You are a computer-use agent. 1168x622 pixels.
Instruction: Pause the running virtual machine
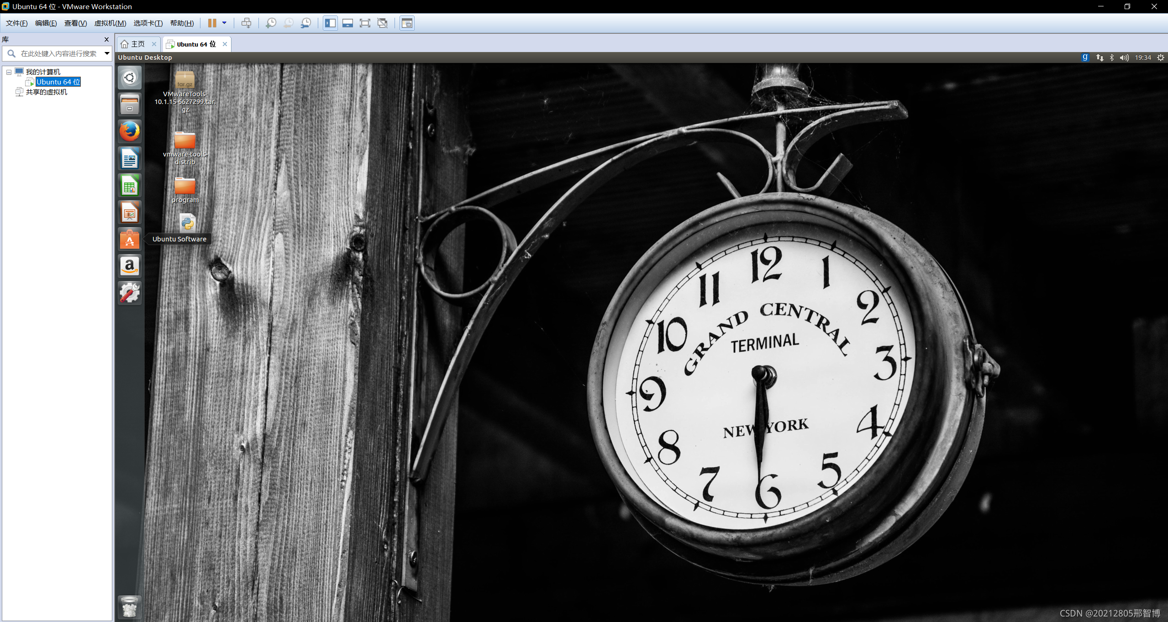[212, 23]
